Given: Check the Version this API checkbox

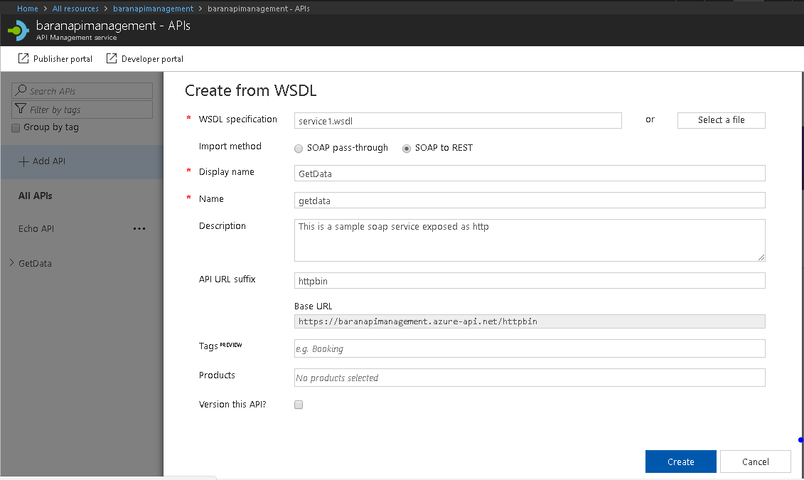Looking at the screenshot, I should tap(299, 405).
